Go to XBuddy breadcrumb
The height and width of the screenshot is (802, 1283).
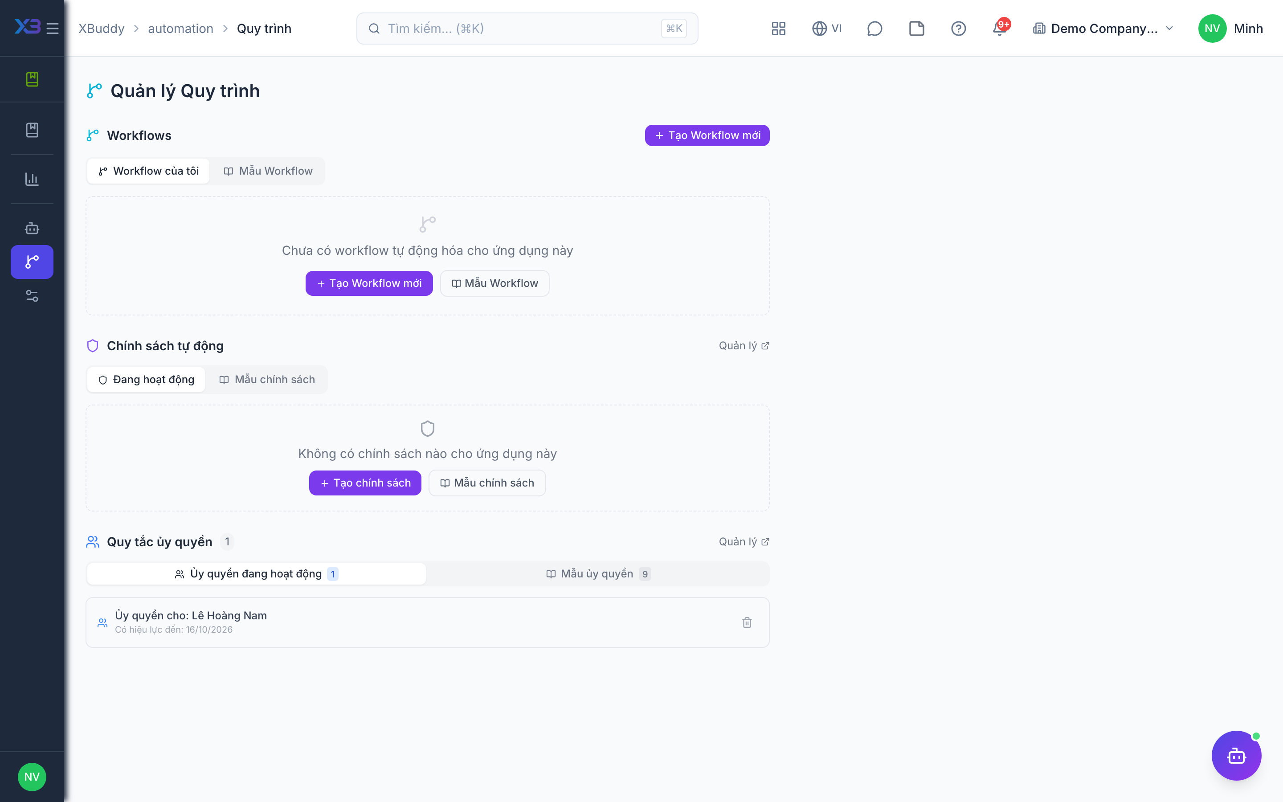101,29
